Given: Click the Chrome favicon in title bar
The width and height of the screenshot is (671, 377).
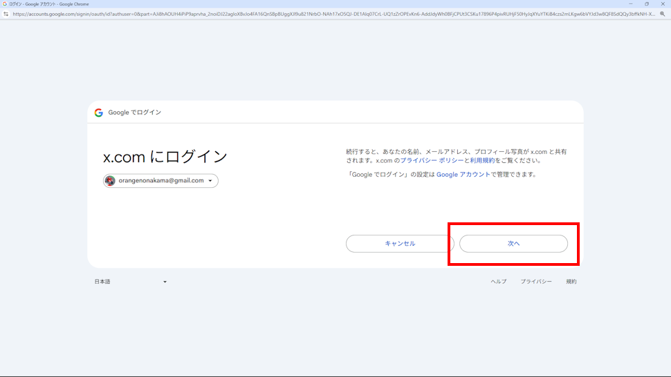Looking at the screenshot, I should coord(5,4).
